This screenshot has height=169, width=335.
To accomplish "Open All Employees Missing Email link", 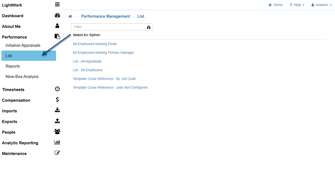I will click(x=94, y=44).
